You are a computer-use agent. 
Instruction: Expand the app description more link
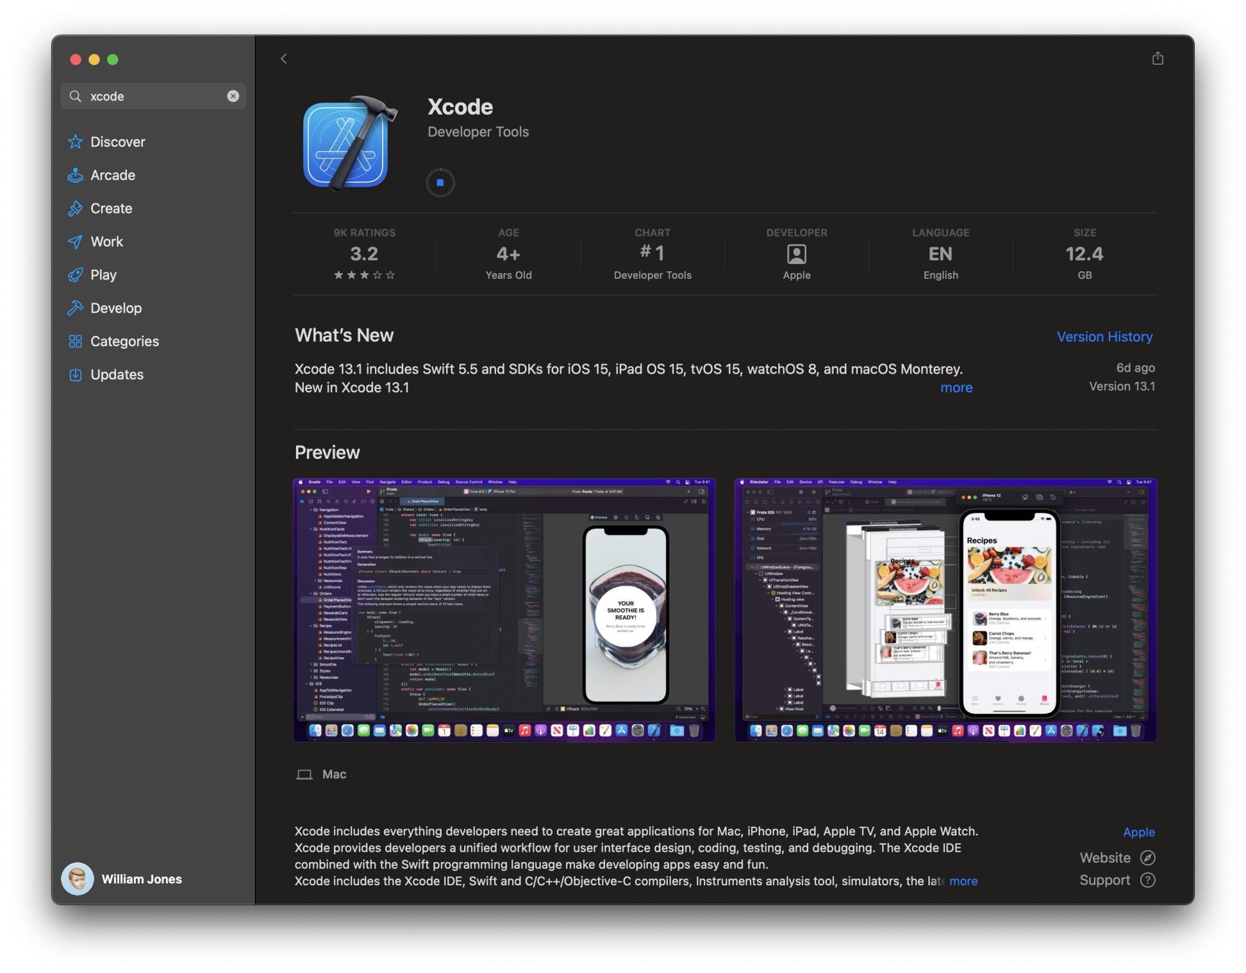coord(963,881)
